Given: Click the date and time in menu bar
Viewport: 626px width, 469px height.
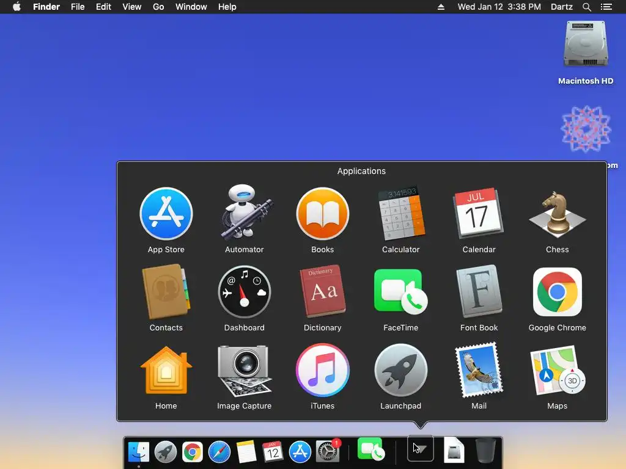Looking at the screenshot, I should (x=499, y=7).
